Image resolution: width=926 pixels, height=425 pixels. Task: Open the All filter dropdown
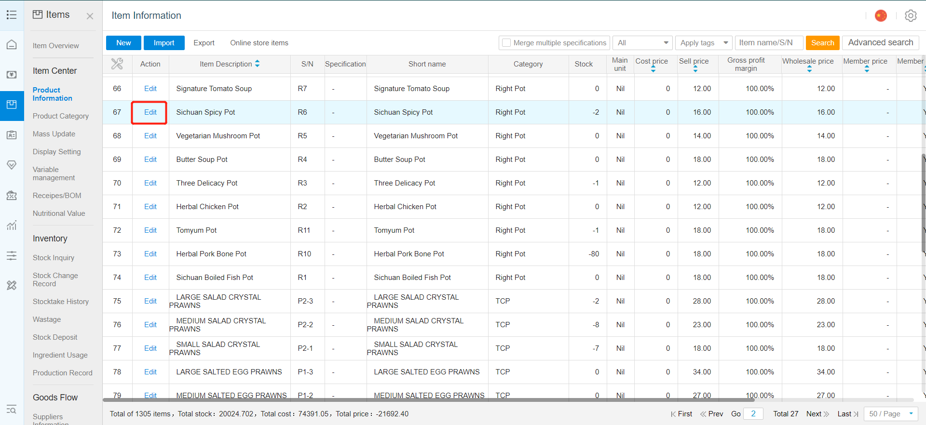(643, 43)
